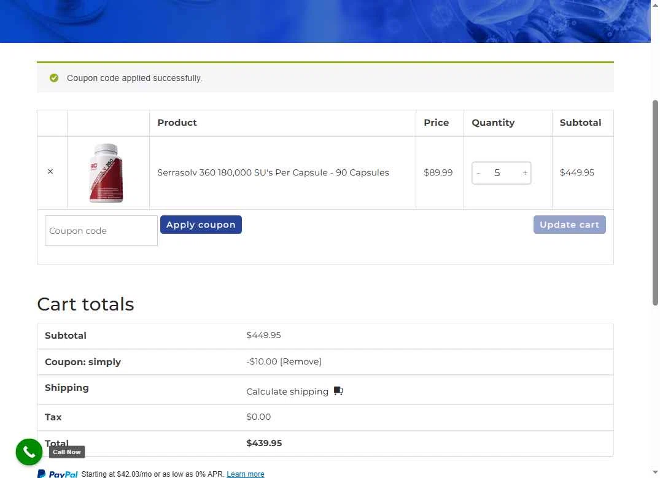Click the scrollbar down arrow
This screenshot has width=660, height=478.
[x=655, y=472]
